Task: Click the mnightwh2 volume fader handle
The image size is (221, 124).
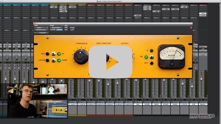Action: [117, 82]
